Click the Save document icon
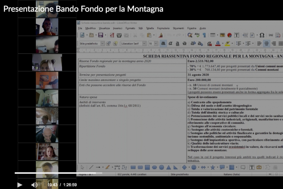 click(101, 35)
